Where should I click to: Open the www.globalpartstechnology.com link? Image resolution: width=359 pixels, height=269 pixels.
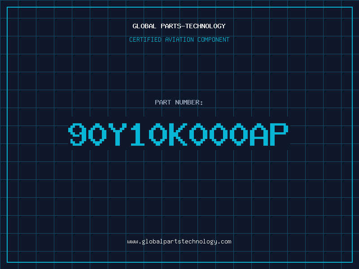click(x=179, y=242)
